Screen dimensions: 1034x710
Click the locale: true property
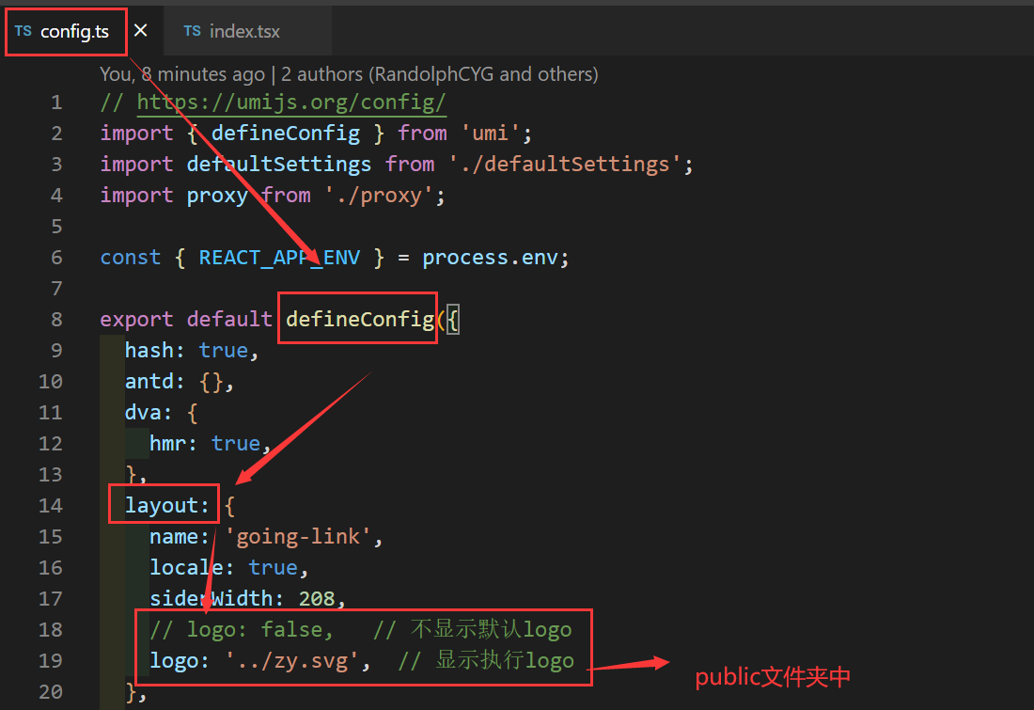216,567
